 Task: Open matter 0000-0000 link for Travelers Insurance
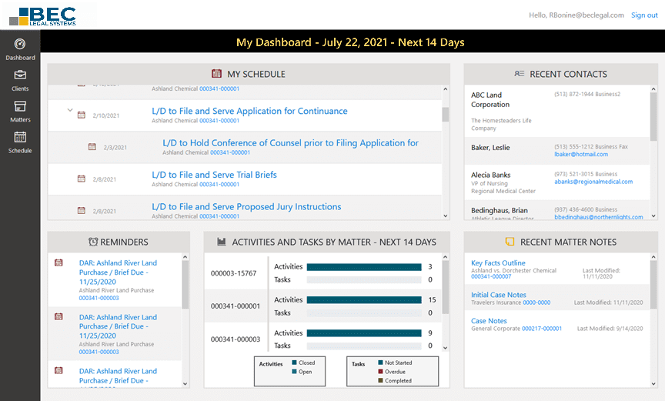point(536,302)
